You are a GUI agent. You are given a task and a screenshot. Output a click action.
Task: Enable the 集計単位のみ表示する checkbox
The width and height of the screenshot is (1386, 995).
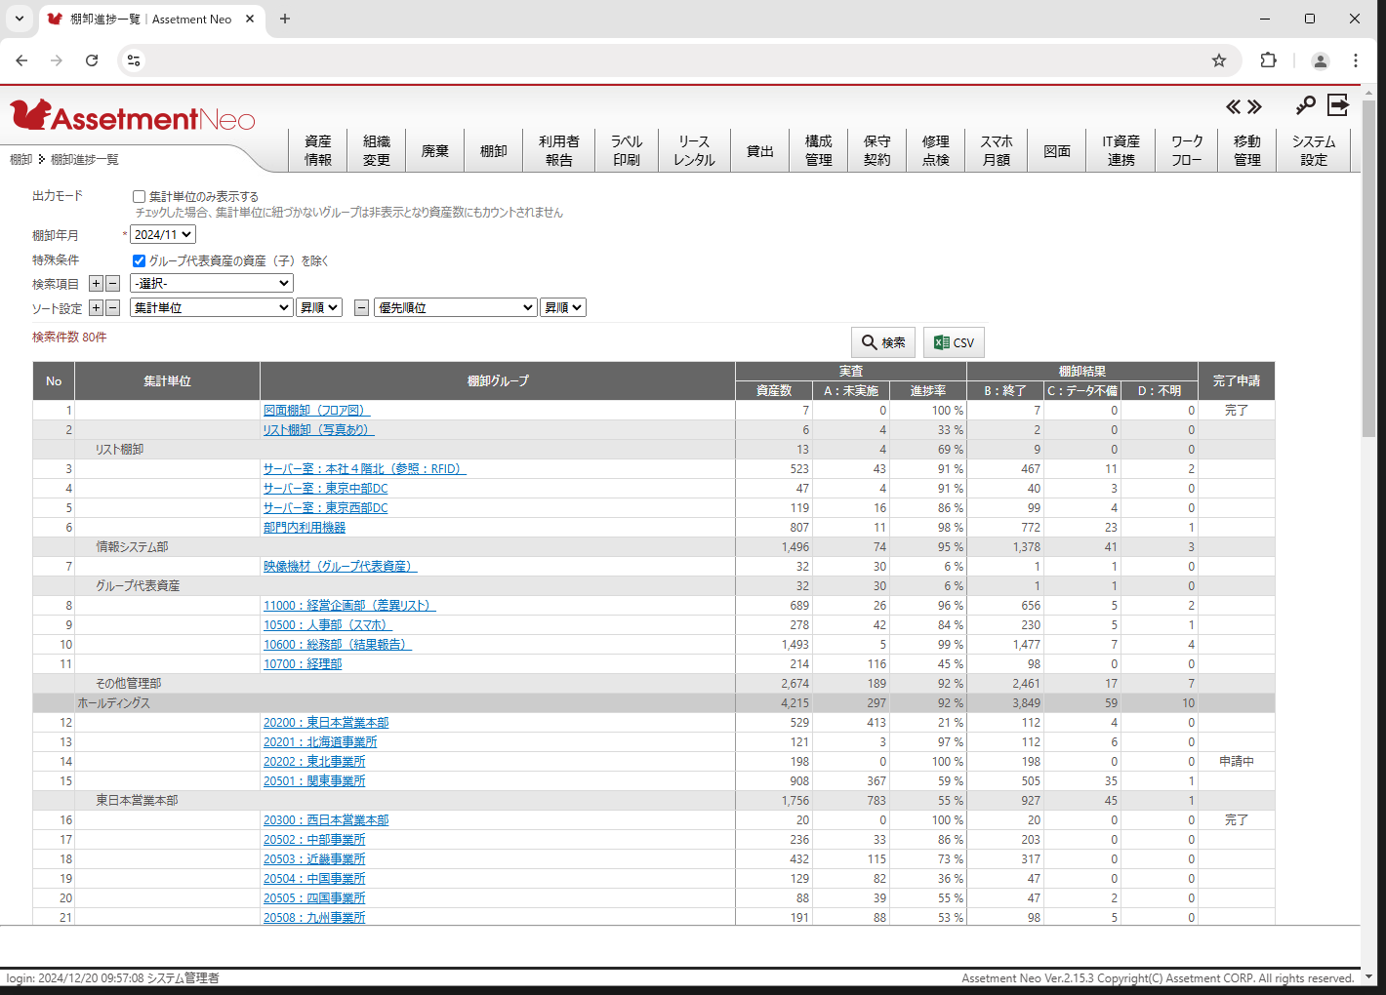point(139,195)
